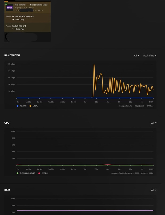This screenshot has height=215, width=165.
Task: Click the green secure-connection lock icon
Action: pos(6,3)
